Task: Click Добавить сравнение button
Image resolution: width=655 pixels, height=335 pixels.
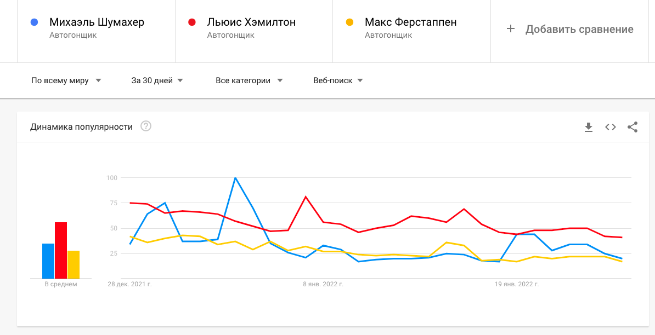Action: 570,29
